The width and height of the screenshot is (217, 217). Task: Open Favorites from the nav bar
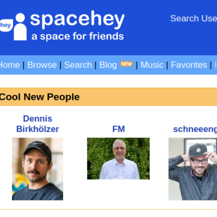(x=189, y=65)
